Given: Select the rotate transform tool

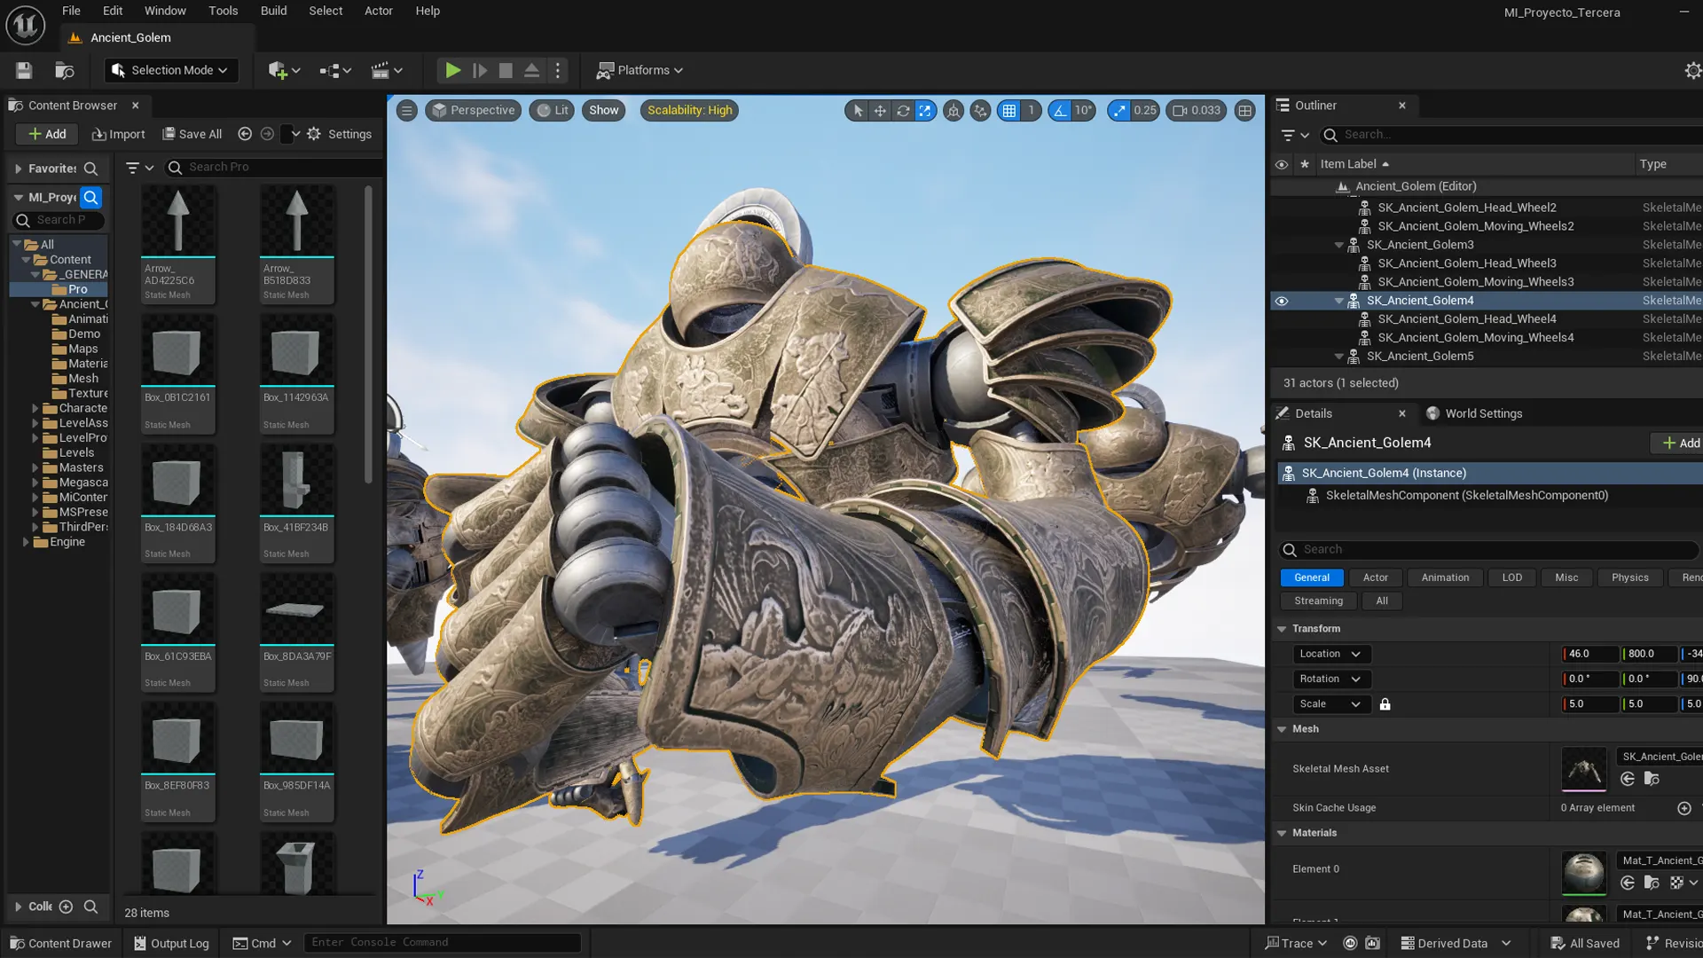Looking at the screenshot, I should click(x=902, y=111).
